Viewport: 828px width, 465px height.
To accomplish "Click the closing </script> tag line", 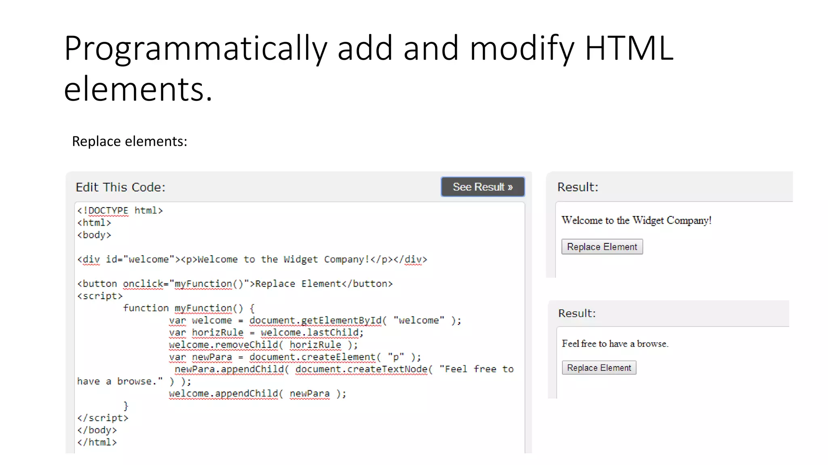I will 103,418.
